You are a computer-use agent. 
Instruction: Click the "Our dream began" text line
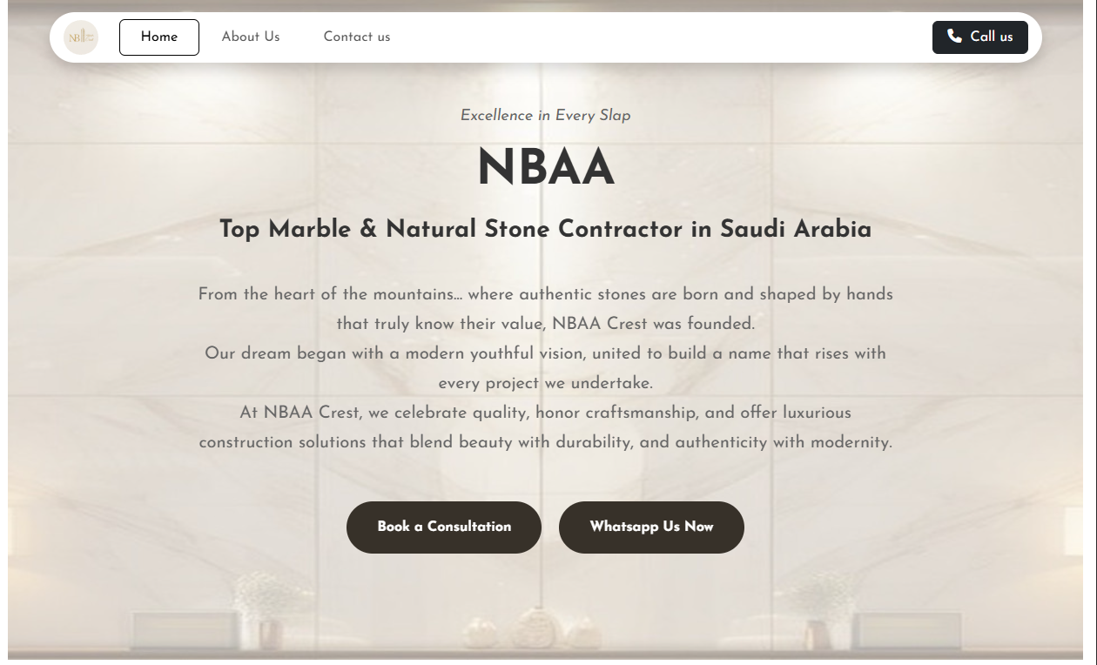[546, 353]
